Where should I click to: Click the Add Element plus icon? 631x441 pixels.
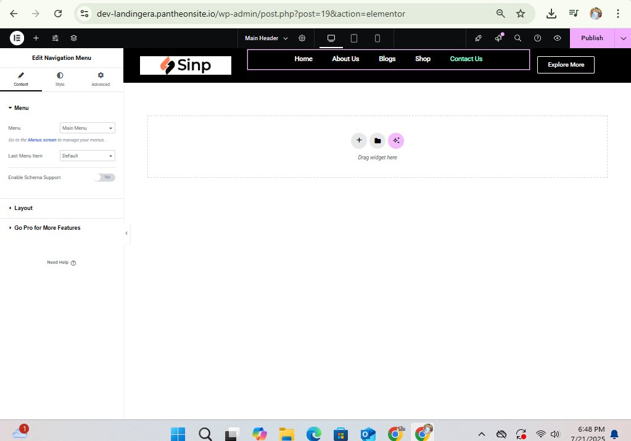[x=36, y=38]
